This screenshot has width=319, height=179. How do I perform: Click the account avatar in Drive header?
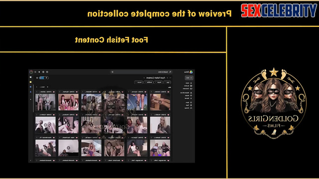pos(31,72)
